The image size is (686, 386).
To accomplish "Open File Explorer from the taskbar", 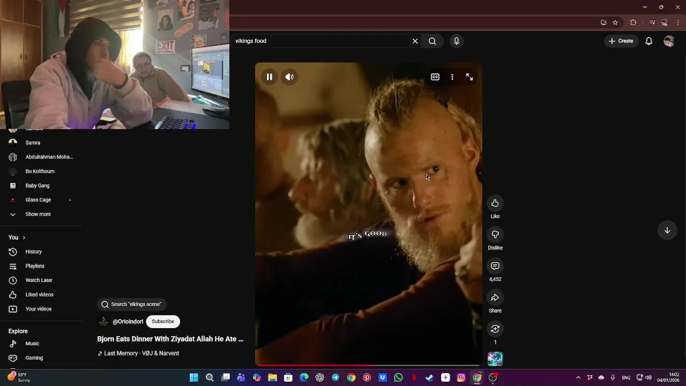I will (x=272, y=377).
